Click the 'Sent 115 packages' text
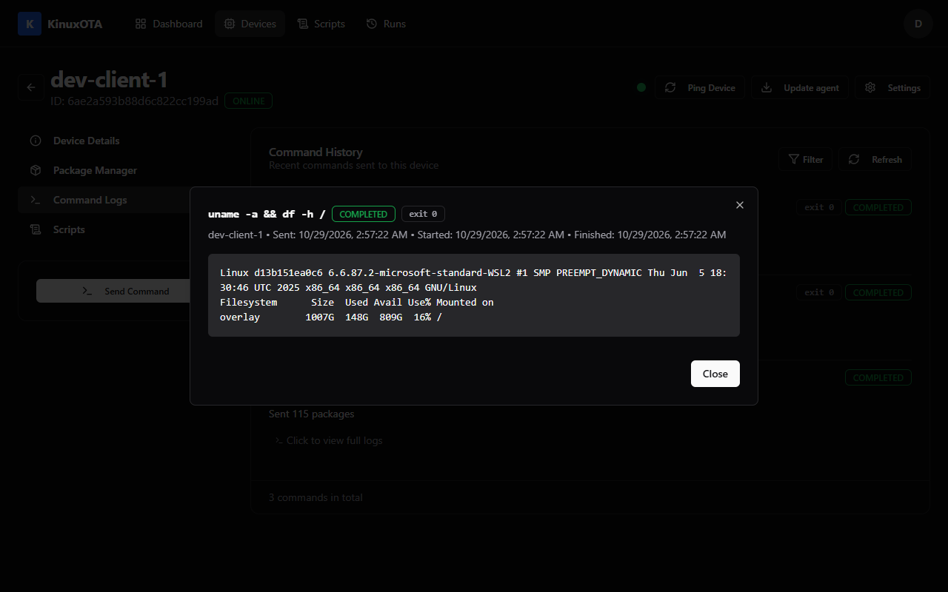Image resolution: width=948 pixels, height=592 pixels. (311, 414)
